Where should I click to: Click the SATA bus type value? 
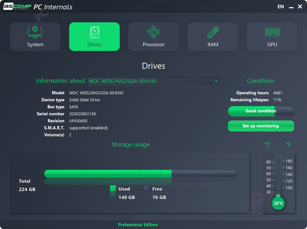coord(74,107)
